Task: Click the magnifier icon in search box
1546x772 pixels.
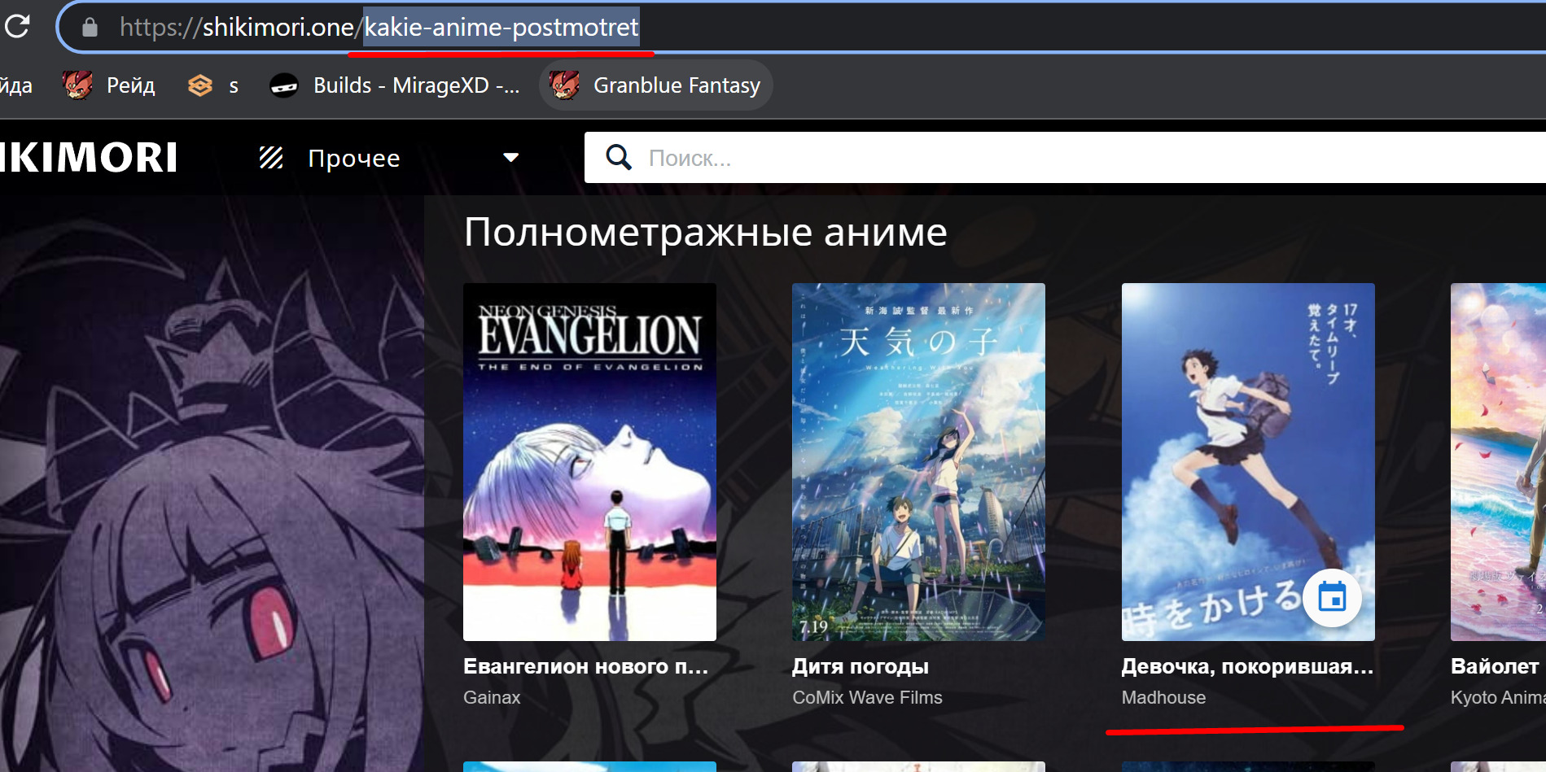Action: tap(619, 158)
